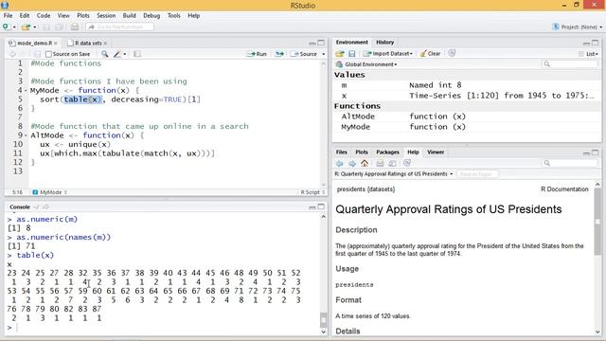Open the Plots menu
The height and width of the screenshot is (341, 606).
[x=82, y=15]
